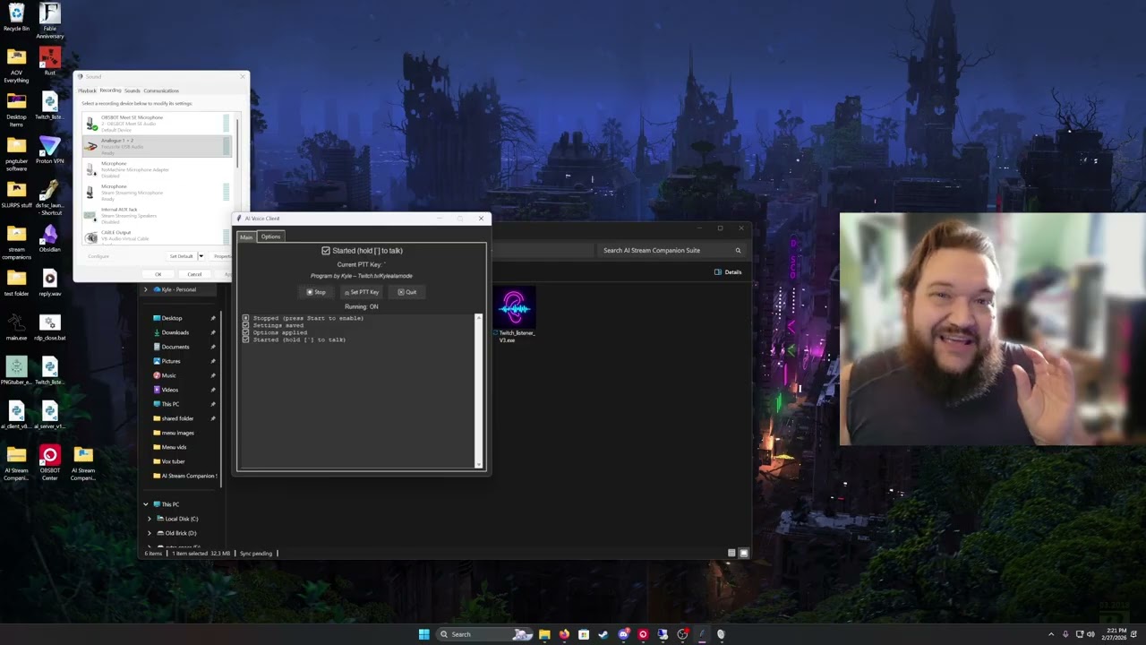This screenshot has height=645, width=1146.
Task: Open the Set Default dropdown arrow
Action: pyautogui.click(x=201, y=256)
